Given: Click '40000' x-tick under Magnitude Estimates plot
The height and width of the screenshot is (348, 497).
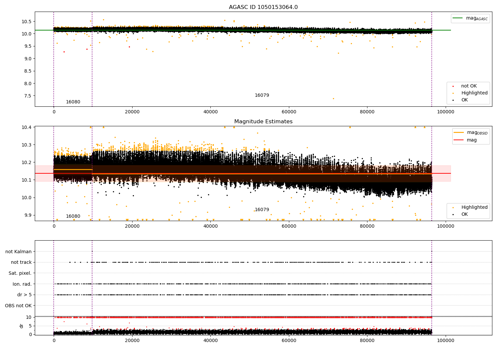Looking at the screenshot, I should pyautogui.click(x=210, y=226).
